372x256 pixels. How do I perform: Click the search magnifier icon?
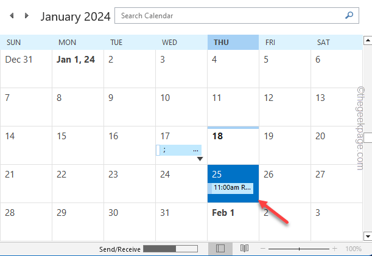pos(349,16)
